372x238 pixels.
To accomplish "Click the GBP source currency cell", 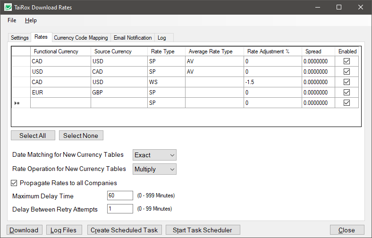I will 119,92.
